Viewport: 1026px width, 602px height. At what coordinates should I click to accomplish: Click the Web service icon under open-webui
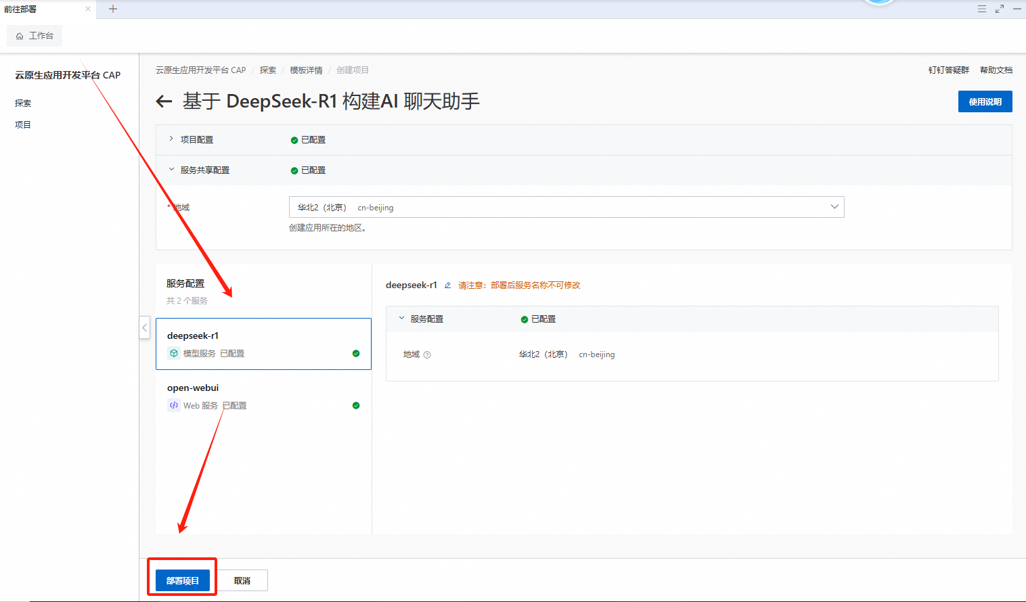pos(174,405)
